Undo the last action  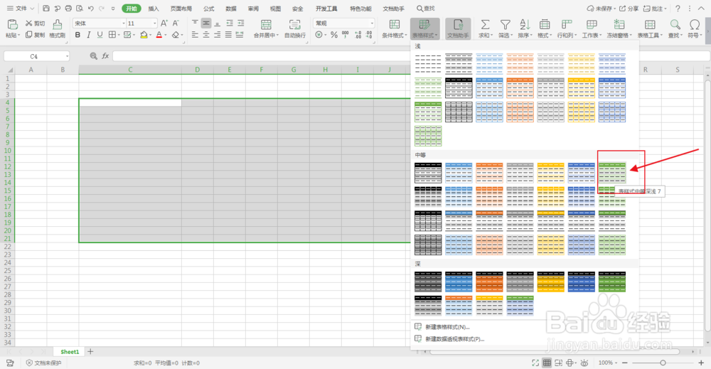(91, 8)
